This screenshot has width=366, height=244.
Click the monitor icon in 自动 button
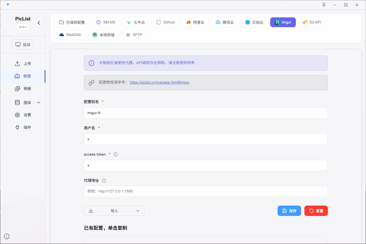point(18,45)
